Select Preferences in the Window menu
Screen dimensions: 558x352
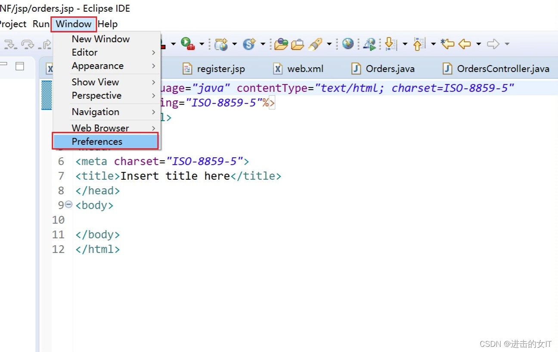coord(105,141)
